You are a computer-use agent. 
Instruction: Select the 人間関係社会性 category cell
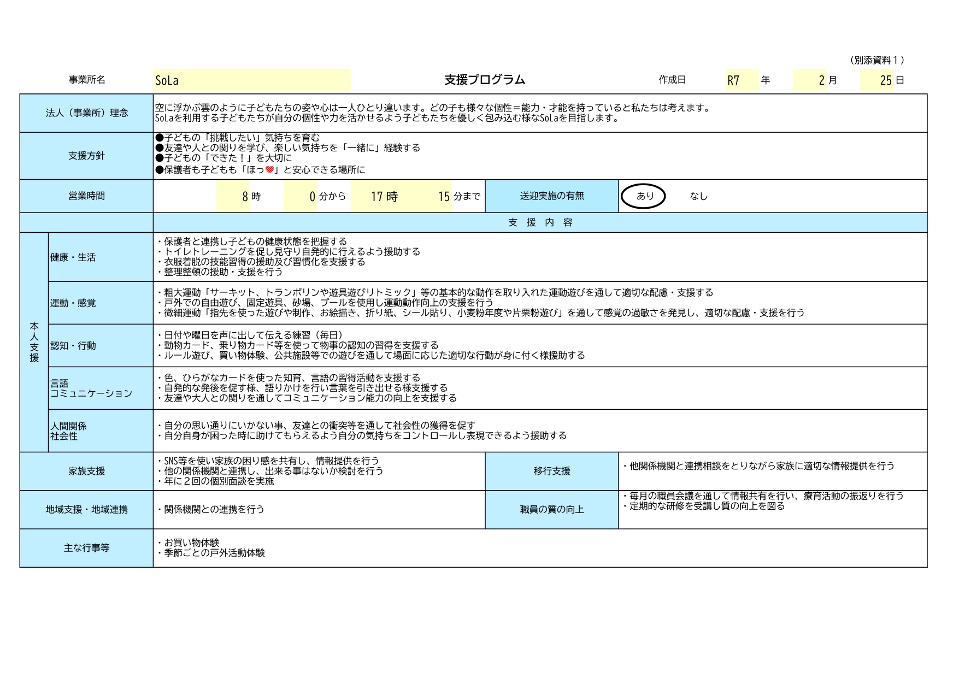[x=101, y=431]
